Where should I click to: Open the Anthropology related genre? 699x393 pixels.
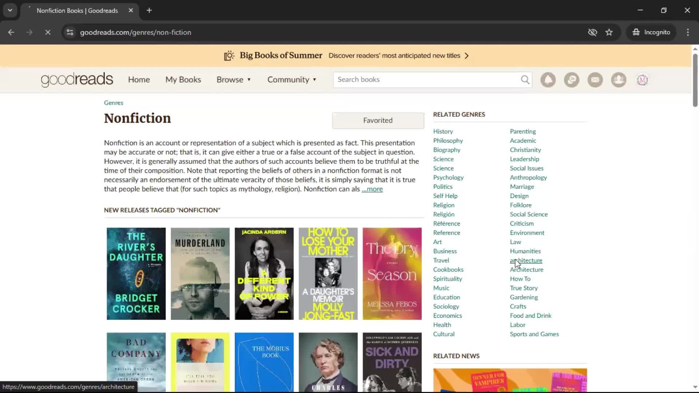(528, 178)
